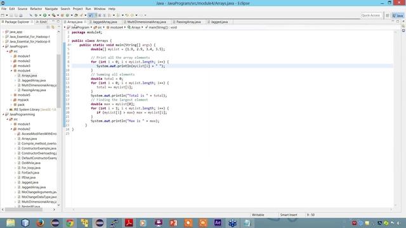Switch to the JUnit view tab
Screen dimensions: 406x228
pyautogui.click(x=41, y=22)
